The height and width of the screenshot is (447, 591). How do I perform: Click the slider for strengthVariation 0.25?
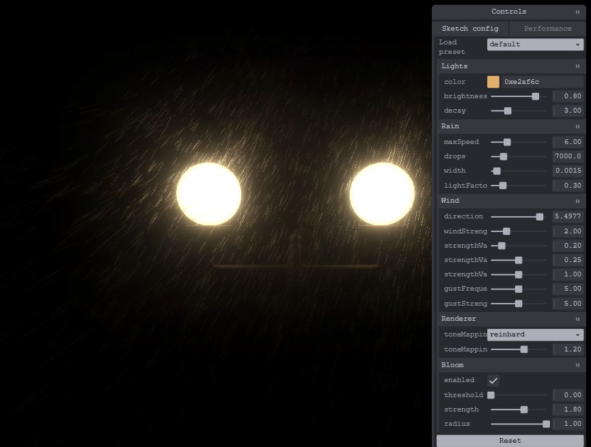(x=519, y=260)
